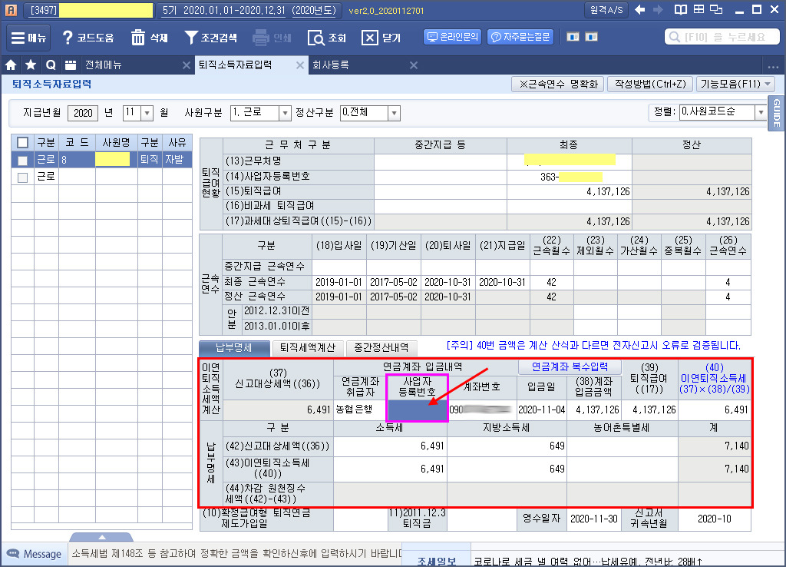Expand the bottom panel up-arrow handle
Image resolution: width=786 pixels, height=567 pixels.
click(x=102, y=537)
